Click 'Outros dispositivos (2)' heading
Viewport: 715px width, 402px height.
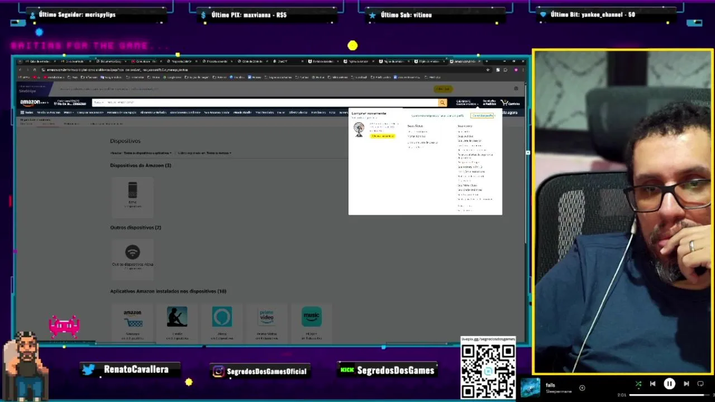click(x=136, y=227)
